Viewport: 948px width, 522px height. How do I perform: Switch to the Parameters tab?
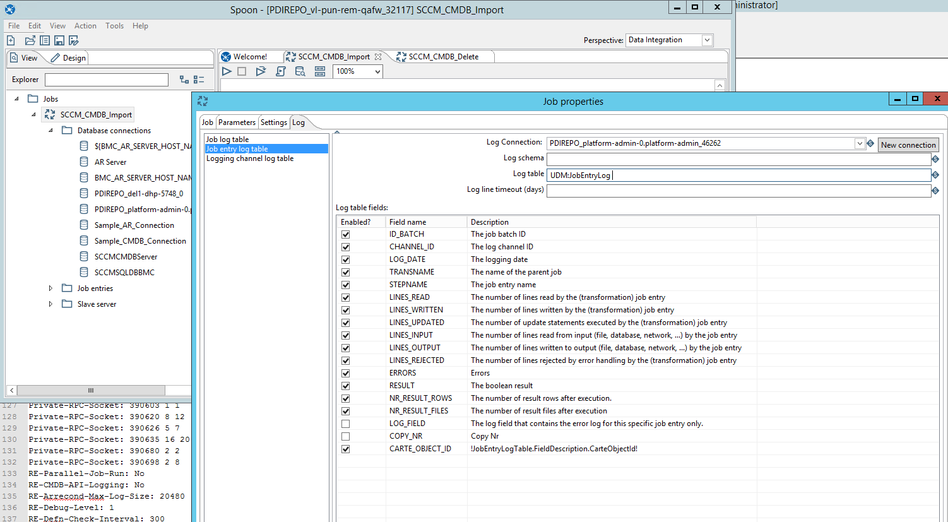237,122
